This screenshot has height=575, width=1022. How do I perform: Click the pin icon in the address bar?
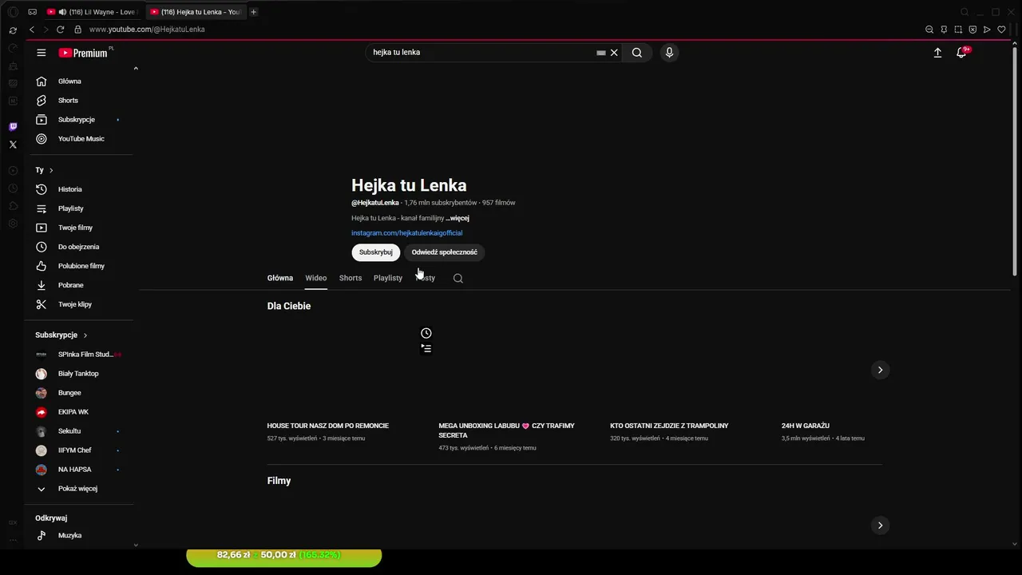point(944,30)
